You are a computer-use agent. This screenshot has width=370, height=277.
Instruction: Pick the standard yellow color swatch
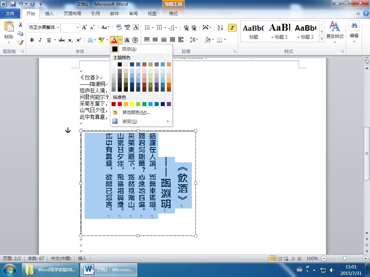pos(132,104)
